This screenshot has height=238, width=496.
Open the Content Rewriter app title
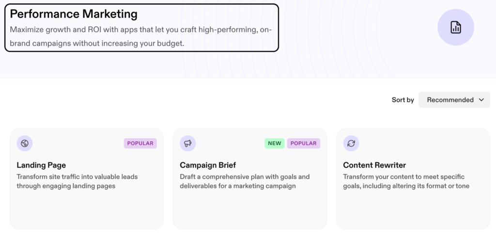[374, 165]
